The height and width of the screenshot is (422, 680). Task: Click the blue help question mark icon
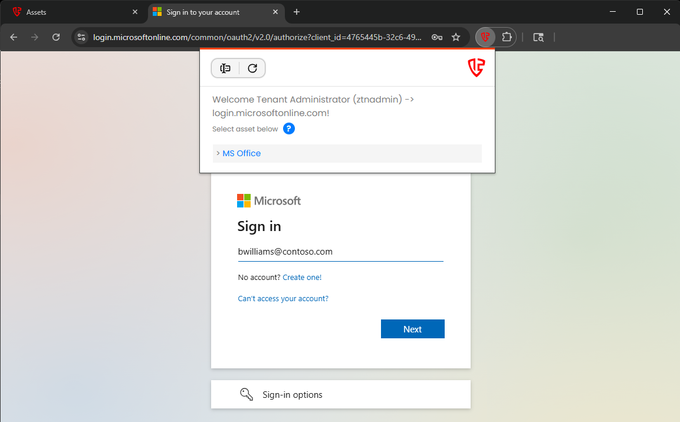pos(288,129)
